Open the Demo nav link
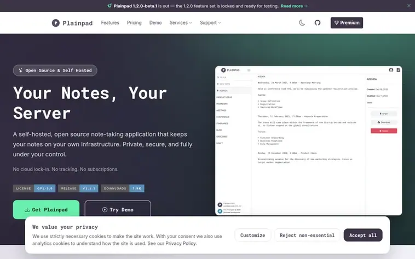This screenshot has width=415, height=259. coord(155,23)
